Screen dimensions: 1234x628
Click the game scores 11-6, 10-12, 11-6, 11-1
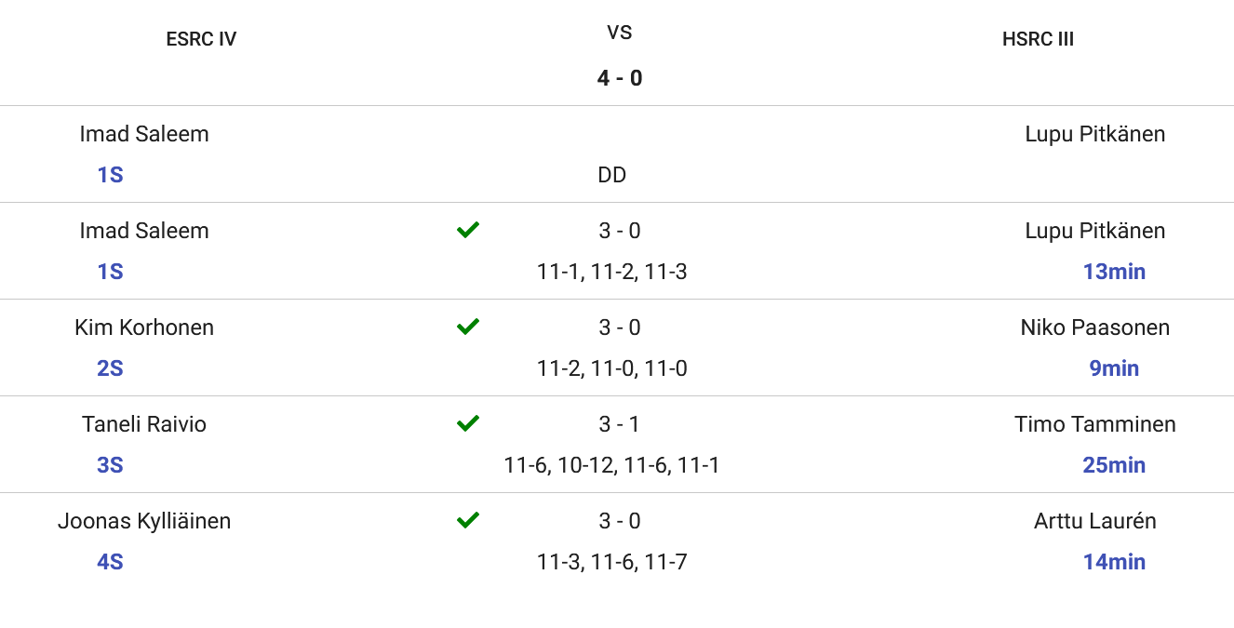[611, 465]
